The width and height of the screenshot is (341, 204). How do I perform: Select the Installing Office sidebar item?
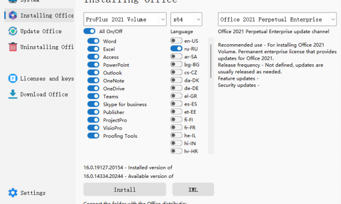39,16
